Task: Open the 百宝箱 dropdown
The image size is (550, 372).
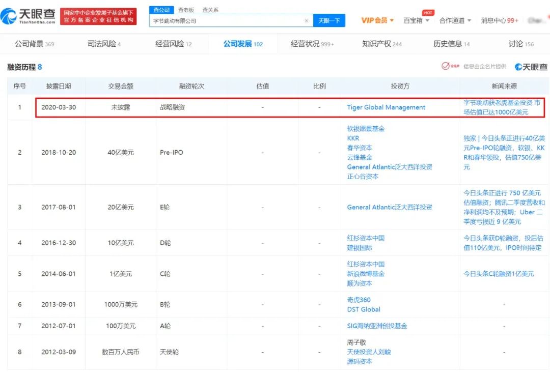Action: [x=417, y=20]
